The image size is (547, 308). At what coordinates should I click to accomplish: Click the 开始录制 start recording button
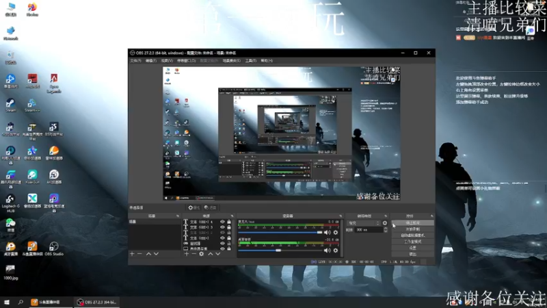point(413,229)
